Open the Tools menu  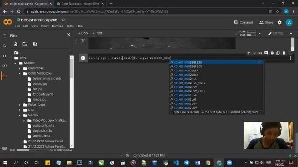coord(70,26)
